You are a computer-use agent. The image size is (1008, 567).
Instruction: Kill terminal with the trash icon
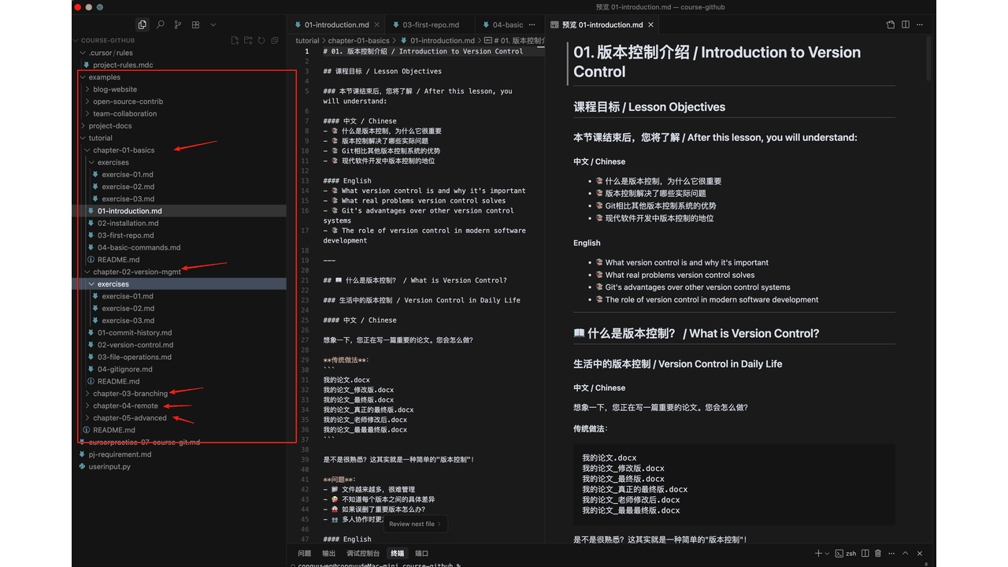coord(876,554)
